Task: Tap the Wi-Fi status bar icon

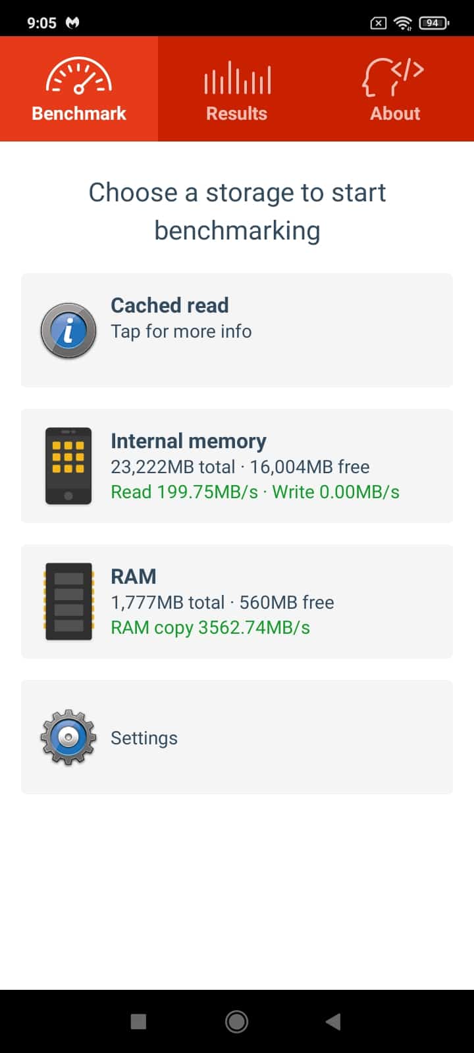Action: tap(403, 23)
